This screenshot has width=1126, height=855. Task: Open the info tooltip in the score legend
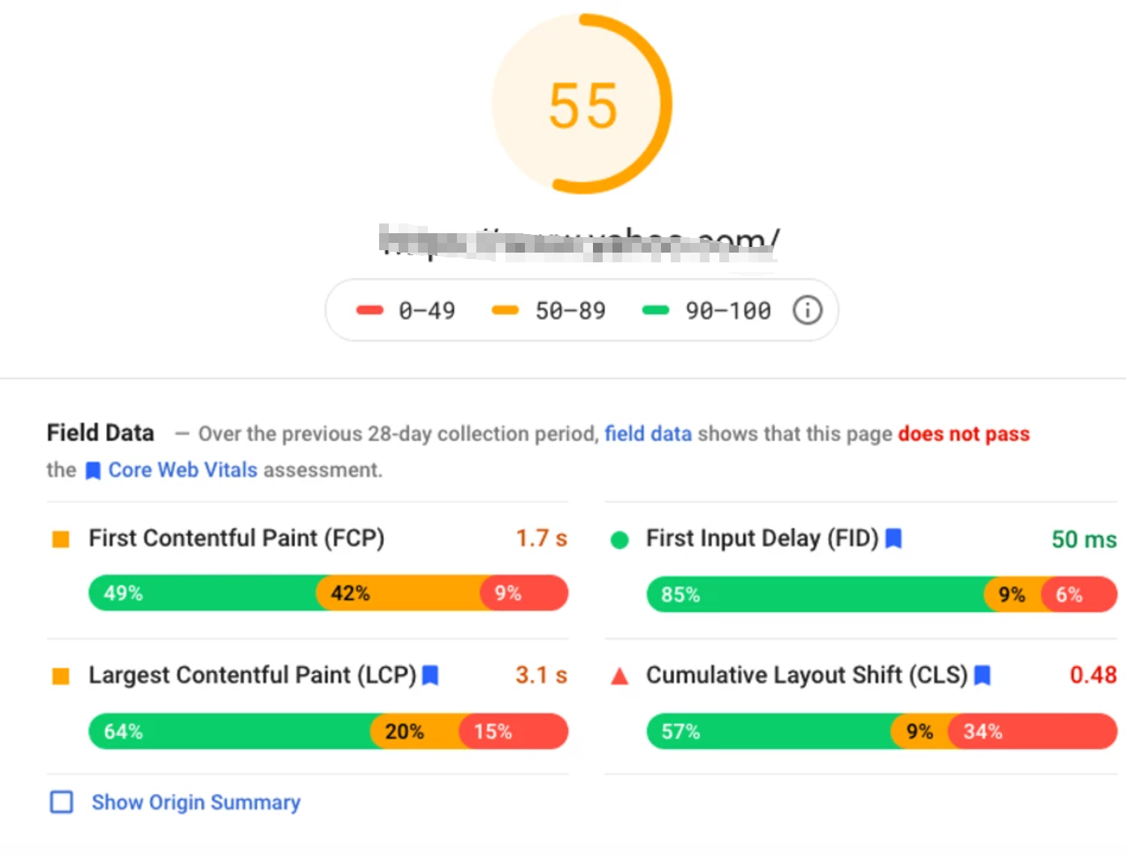click(x=807, y=309)
